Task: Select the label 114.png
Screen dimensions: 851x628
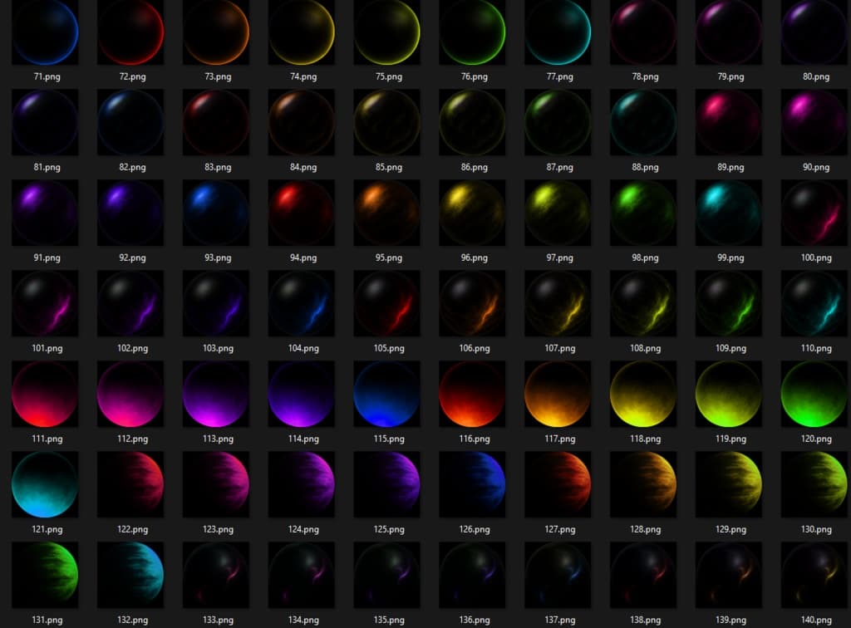Action: coord(303,439)
